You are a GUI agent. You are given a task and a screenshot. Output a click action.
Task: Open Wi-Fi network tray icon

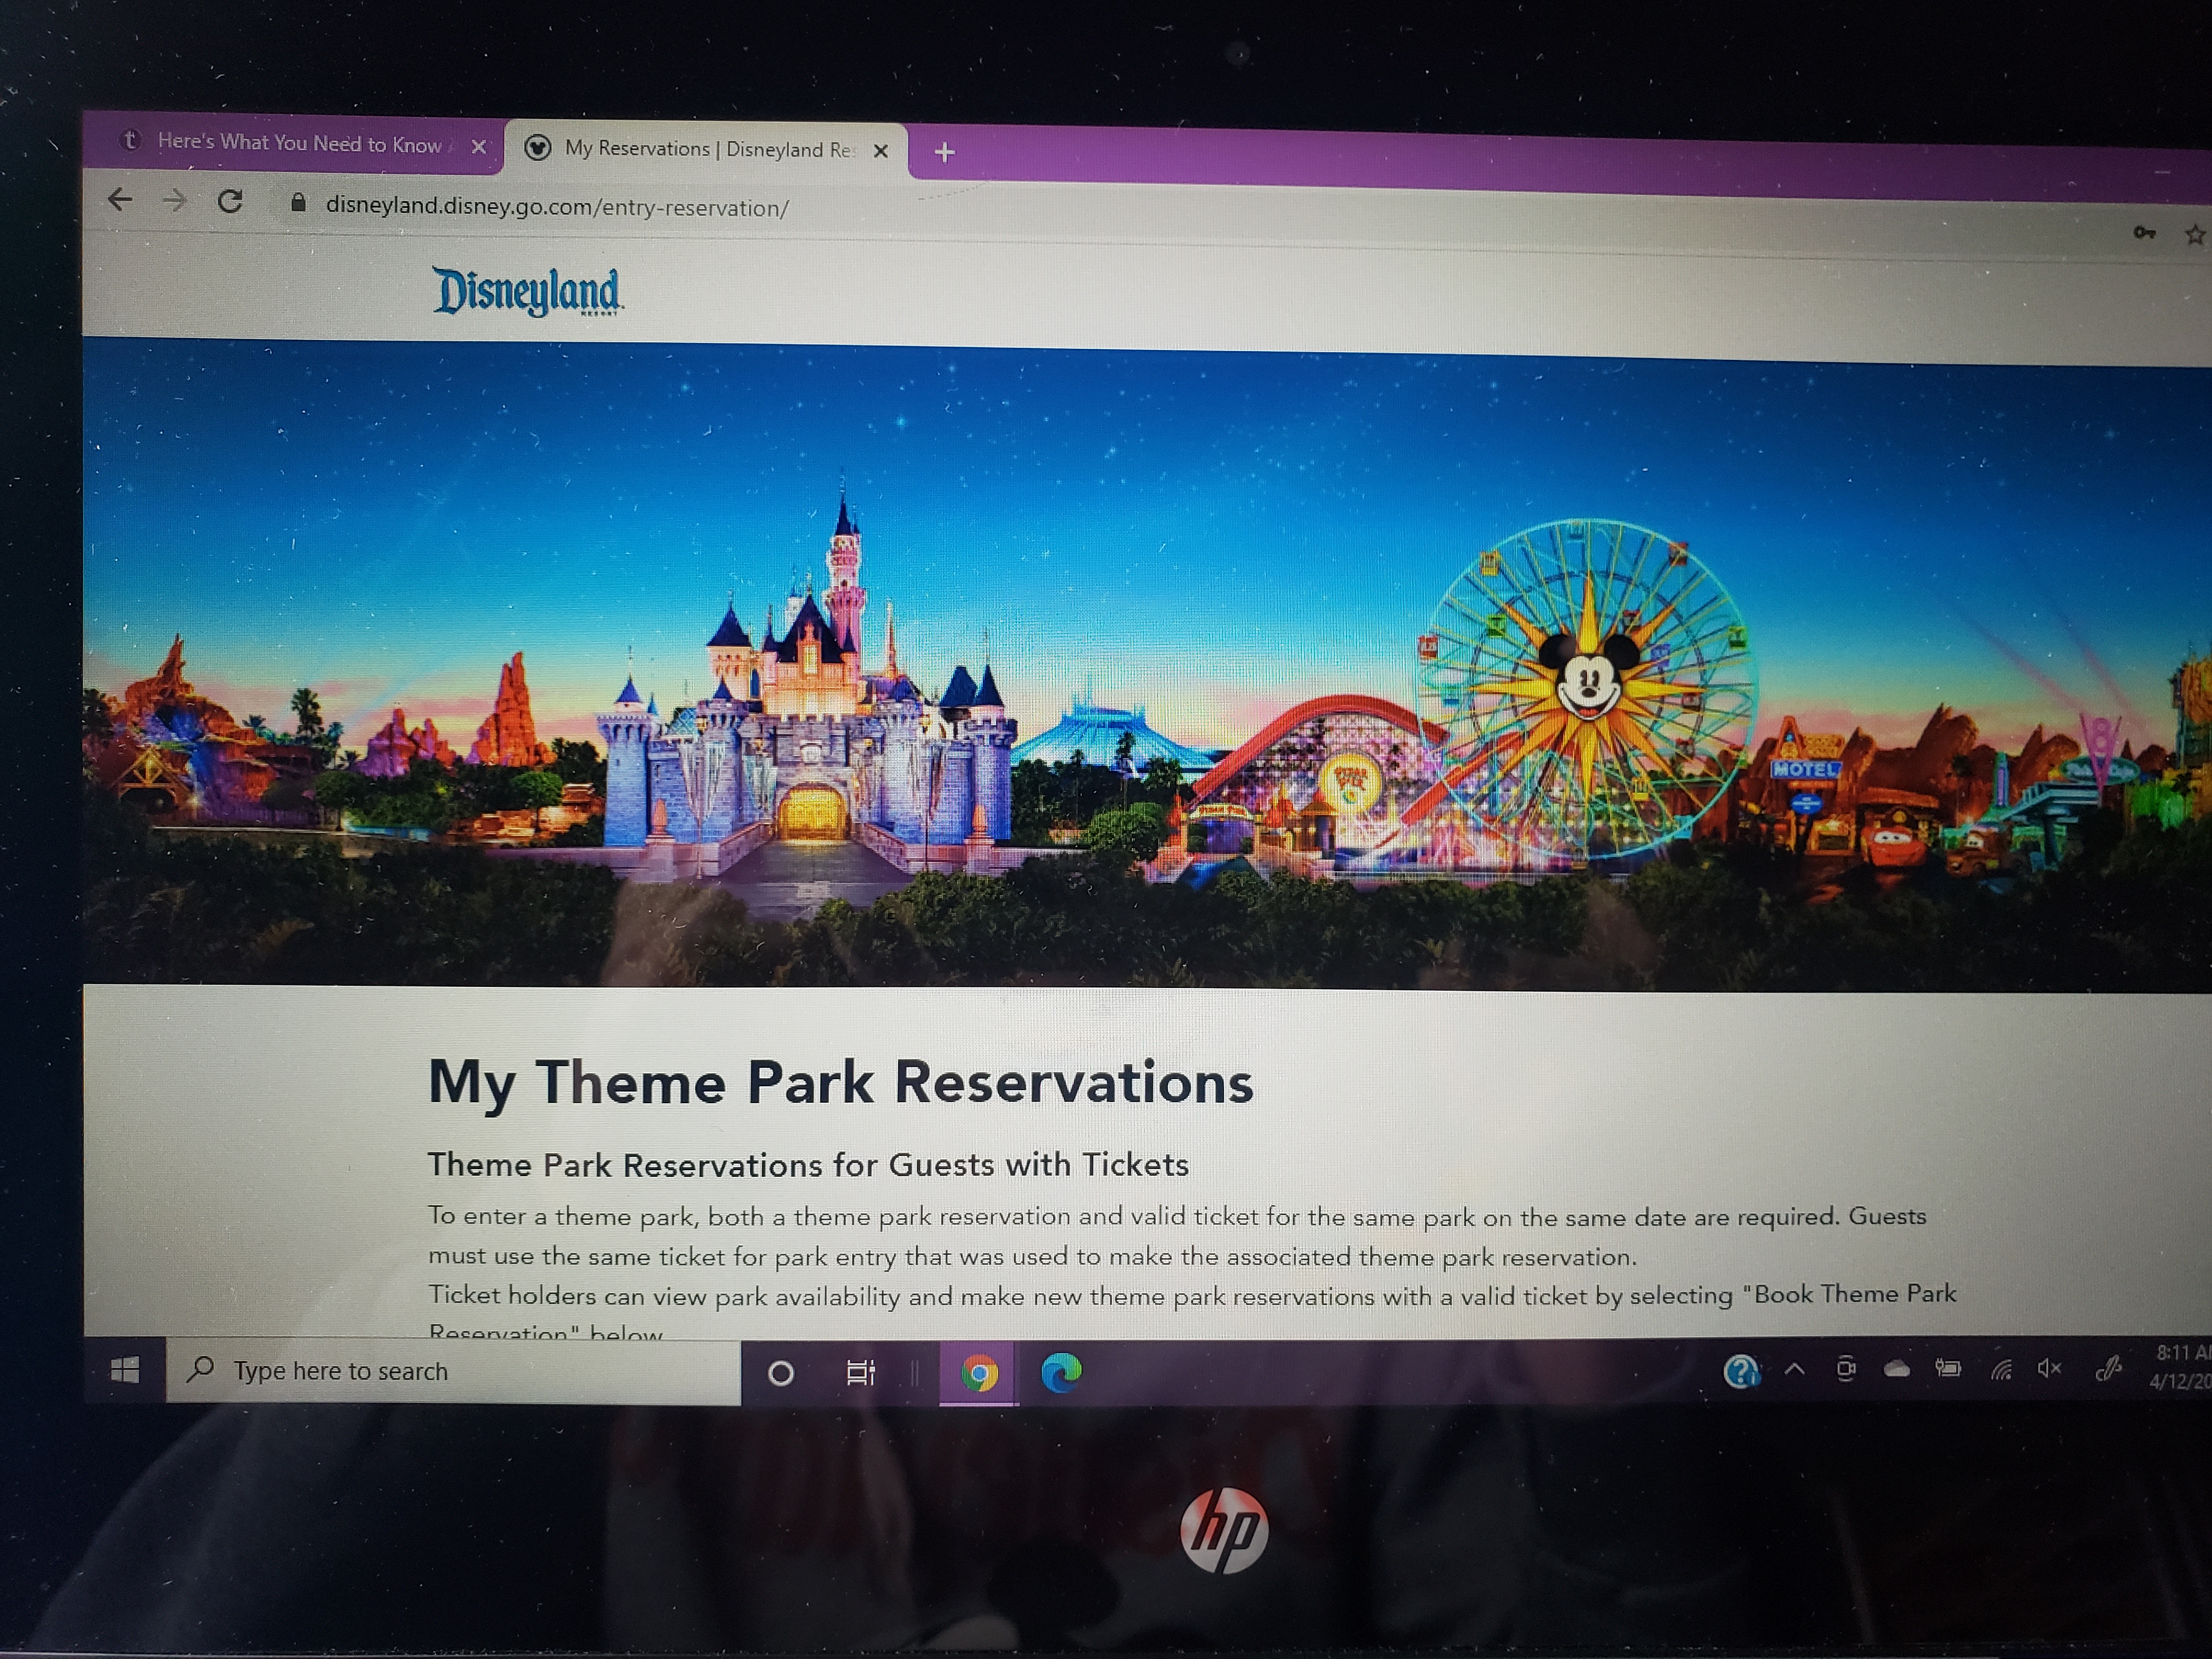click(2000, 1369)
